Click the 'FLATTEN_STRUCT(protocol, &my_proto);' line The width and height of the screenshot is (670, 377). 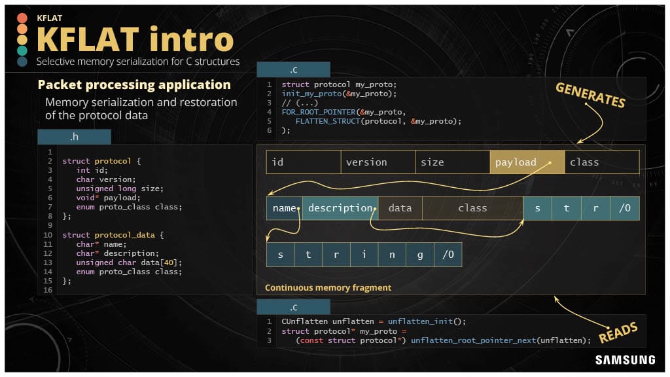pyautogui.click(x=378, y=121)
